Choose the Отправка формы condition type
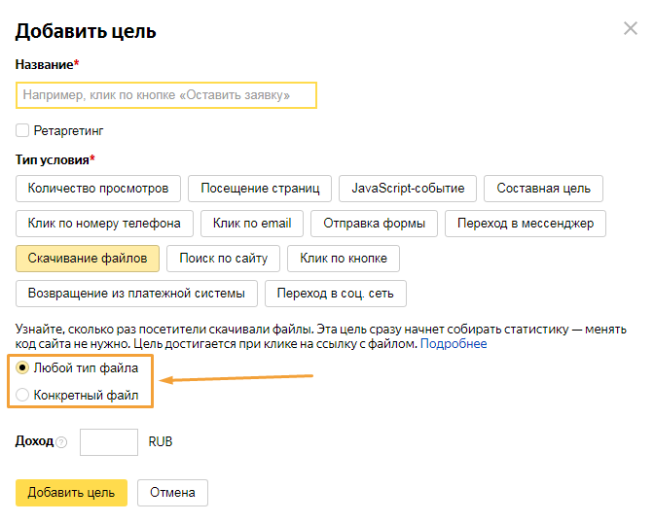 [374, 224]
